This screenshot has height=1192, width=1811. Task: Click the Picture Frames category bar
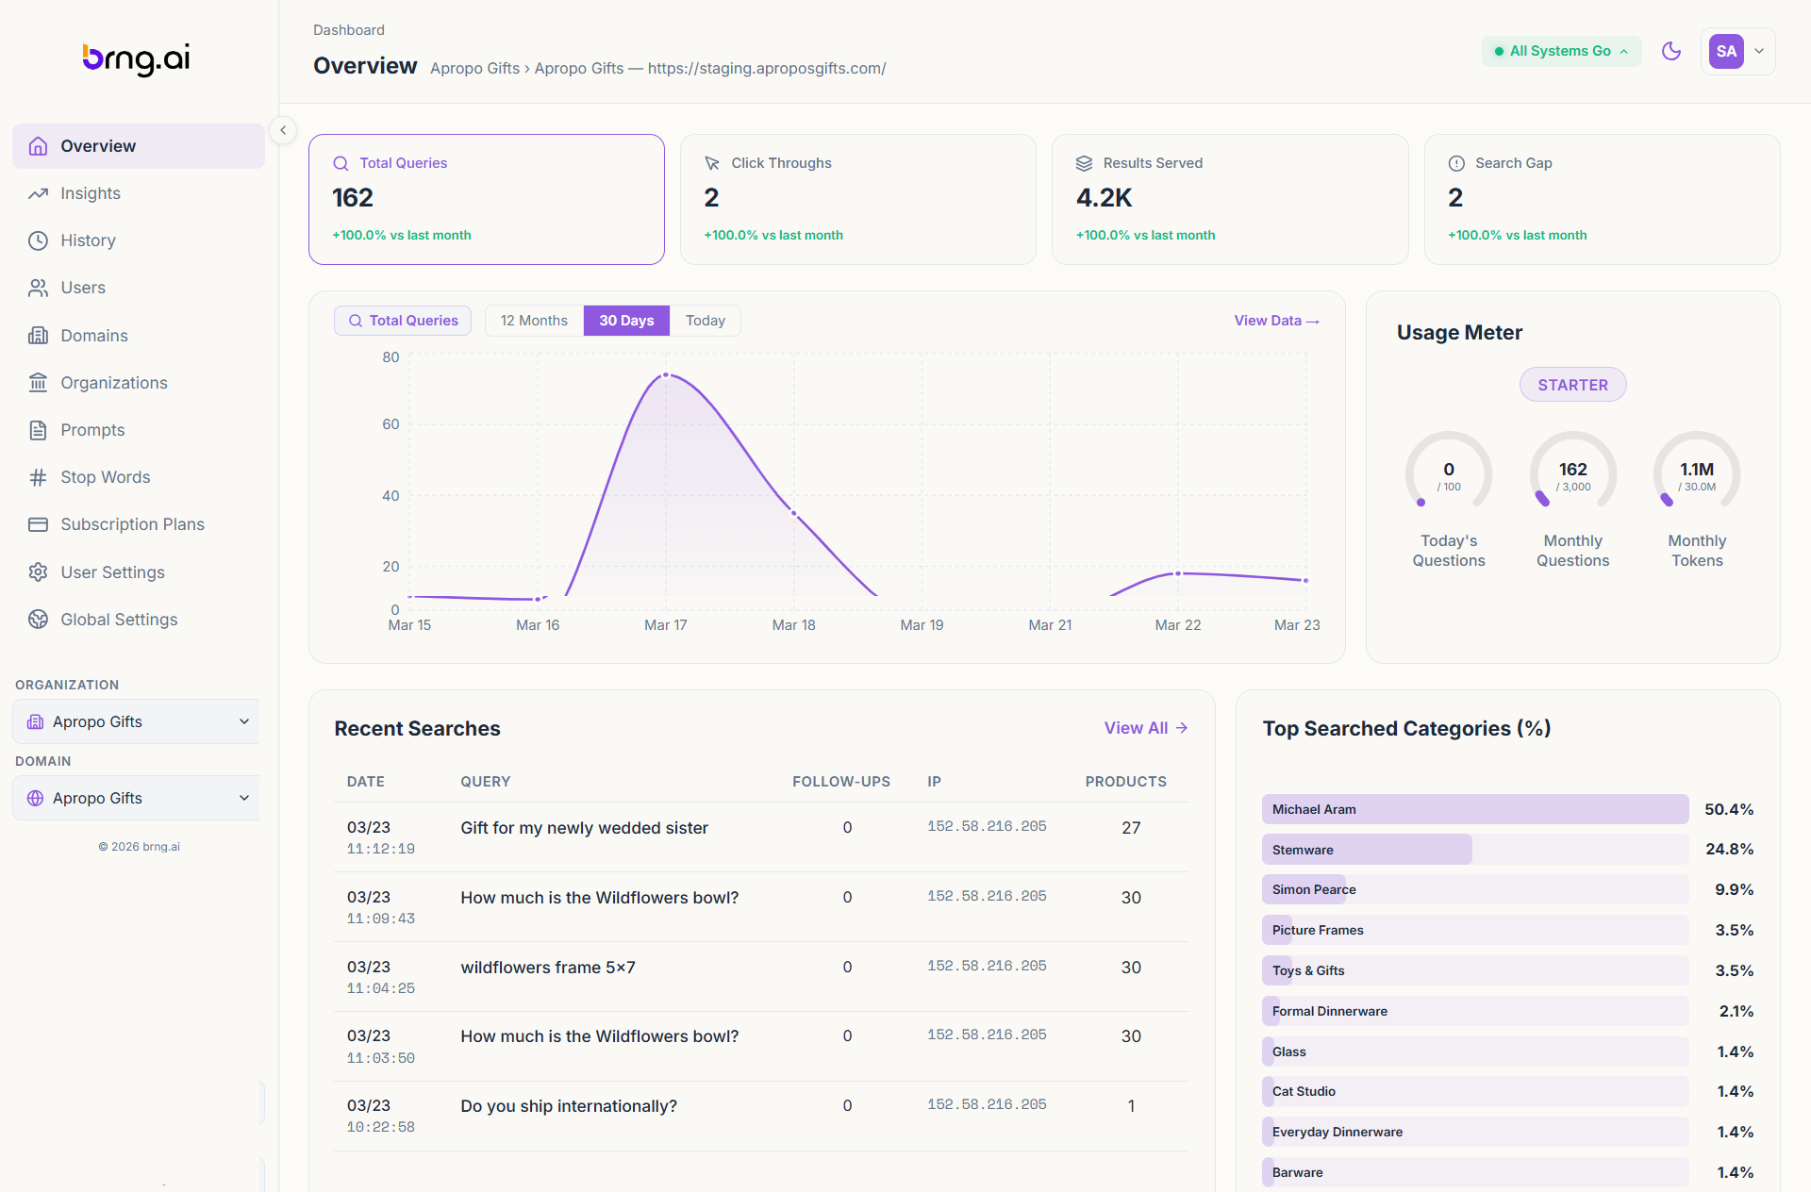[1475, 930]
